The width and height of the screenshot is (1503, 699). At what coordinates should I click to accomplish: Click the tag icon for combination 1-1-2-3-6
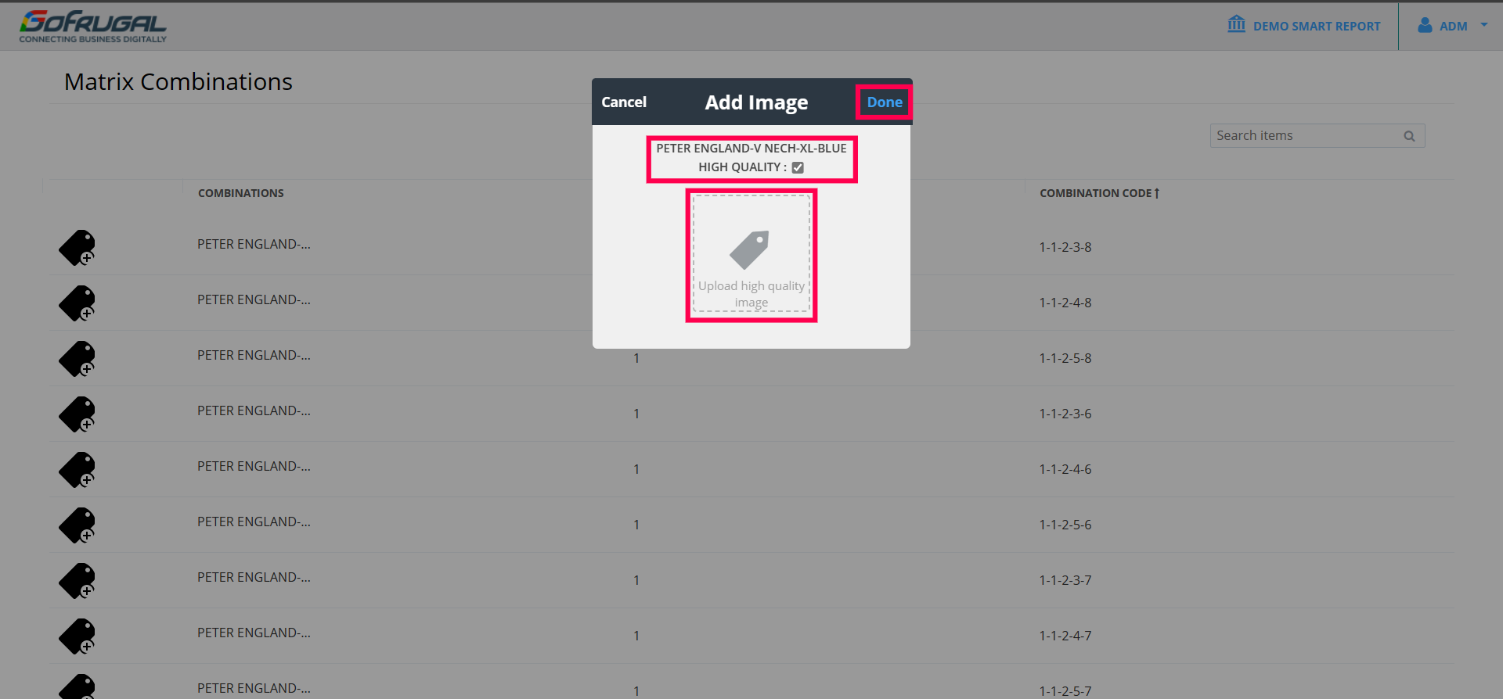[x=77, y=414]
